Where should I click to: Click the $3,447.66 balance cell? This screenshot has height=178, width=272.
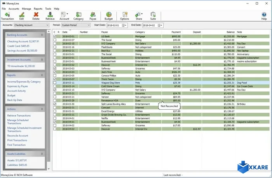click(x=218, y=90)
